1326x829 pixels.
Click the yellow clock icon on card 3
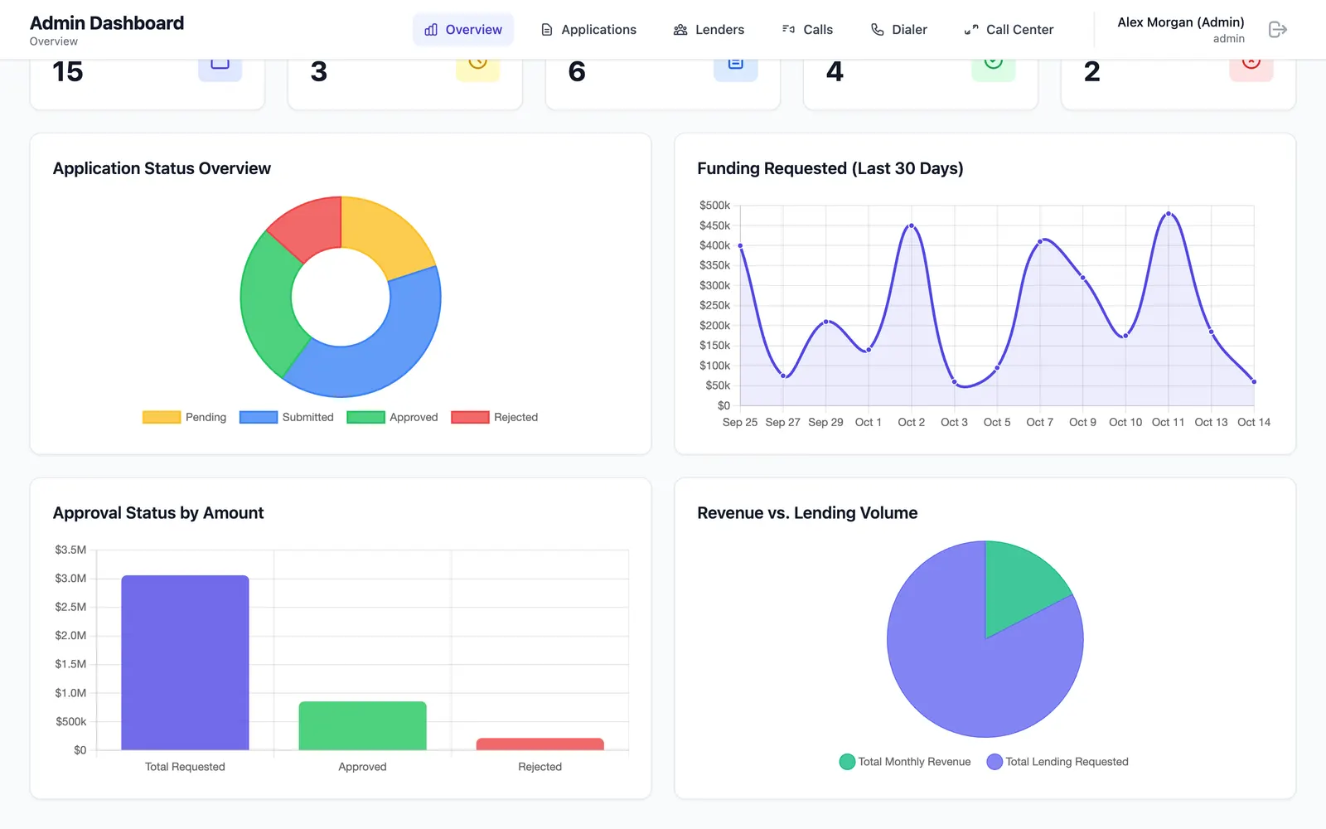477,70
